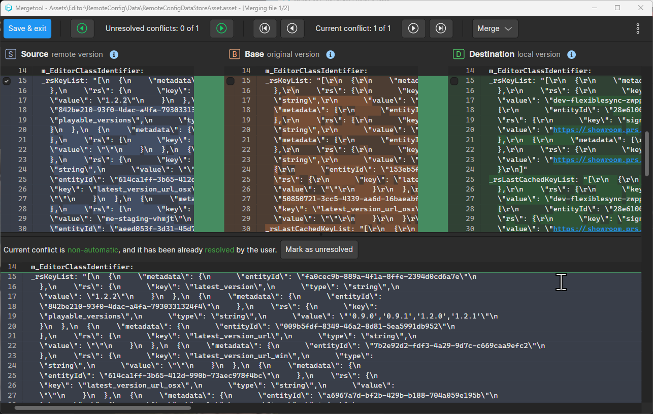Select the Base version checkbox on line 15
The width and height of the screenshot is (653, 414).
pyautogui.click(x=230, y=80)
